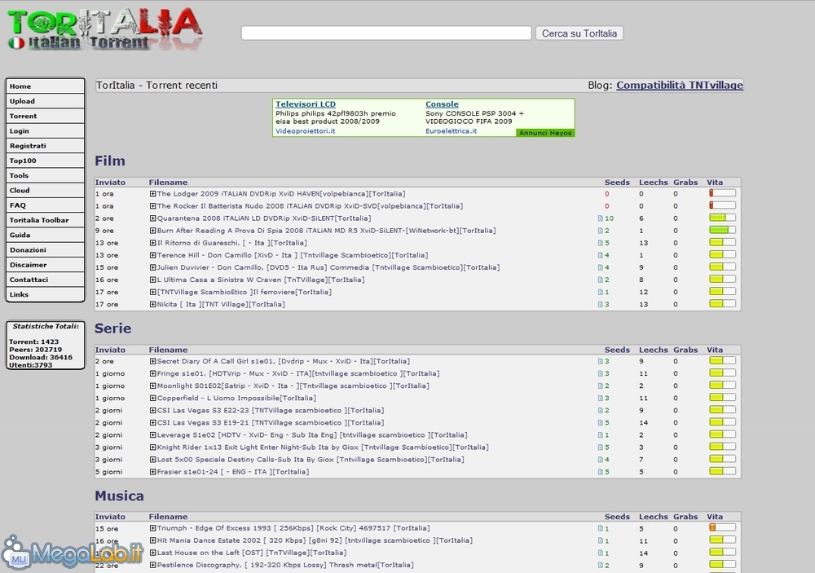The width and height of the screenshot is (815, 573).
Task: Open the Registrati sidebar item
Action: [x=45, y=146]
